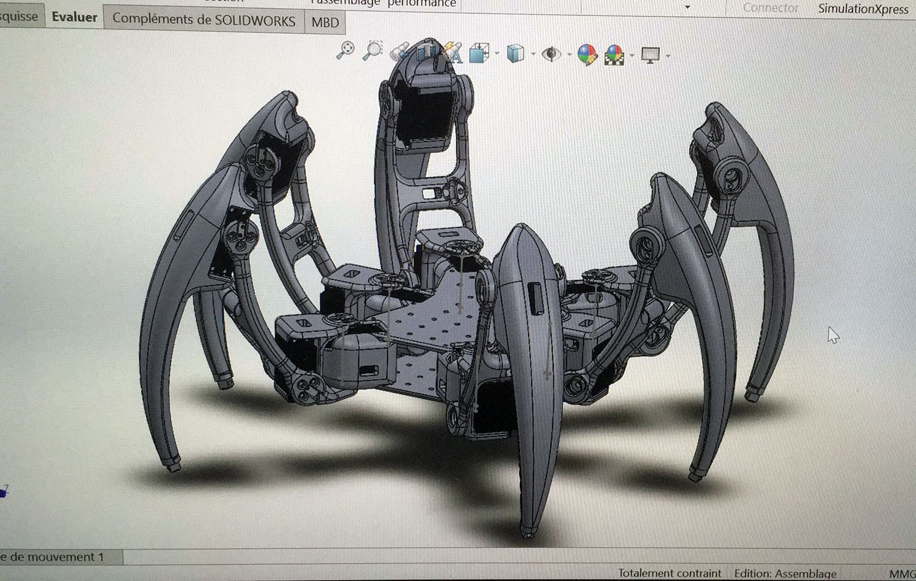Click the Previous View icon
This screenshot has width=916, height=581.
pyautogui.click(x=399, y=51)
